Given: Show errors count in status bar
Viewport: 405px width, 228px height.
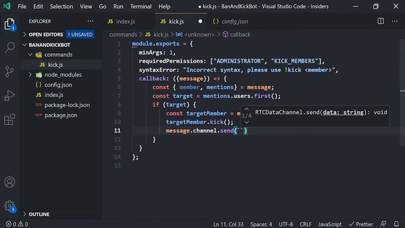Looking at the screenshot, I should 11,224.
